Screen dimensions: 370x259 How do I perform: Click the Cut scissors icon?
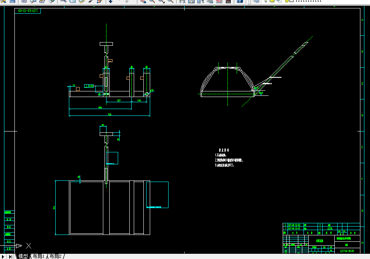tap(63, 1)
